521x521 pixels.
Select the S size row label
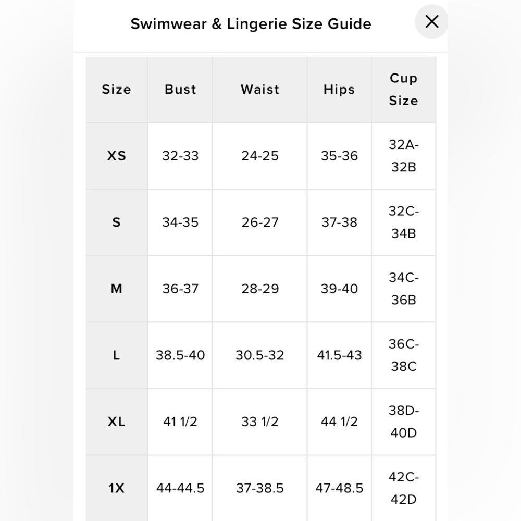click(x=117, y=222)
